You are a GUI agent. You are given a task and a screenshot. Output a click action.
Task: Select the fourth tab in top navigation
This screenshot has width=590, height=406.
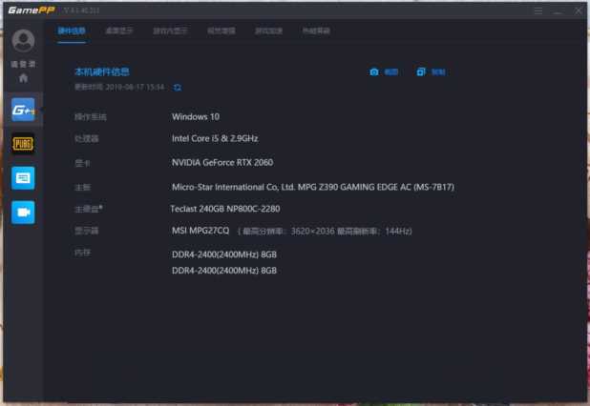coord(221,30)
